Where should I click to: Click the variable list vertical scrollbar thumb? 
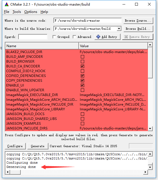(150, 63)
